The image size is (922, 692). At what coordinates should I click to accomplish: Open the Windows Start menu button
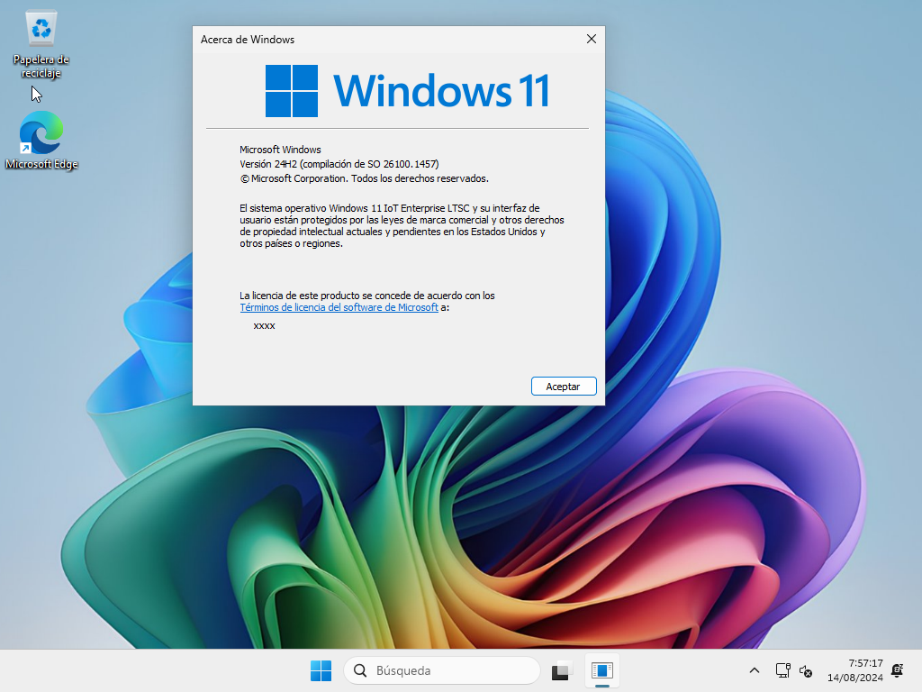[321, 670]
